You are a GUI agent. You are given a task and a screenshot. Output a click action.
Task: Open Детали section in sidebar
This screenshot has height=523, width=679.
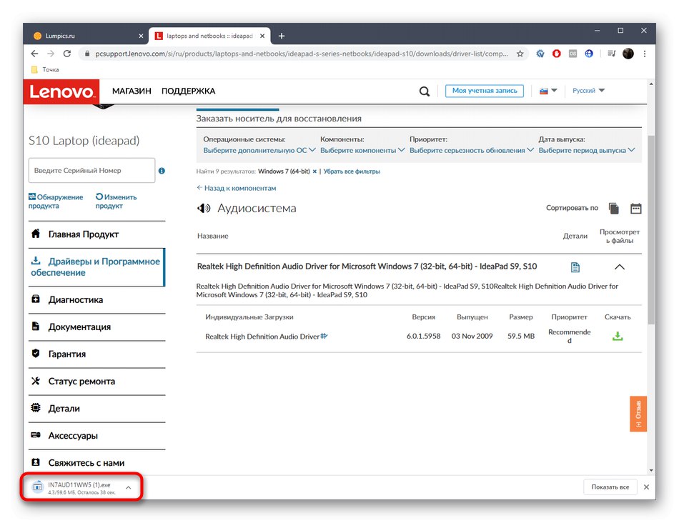tap(97, 409)
